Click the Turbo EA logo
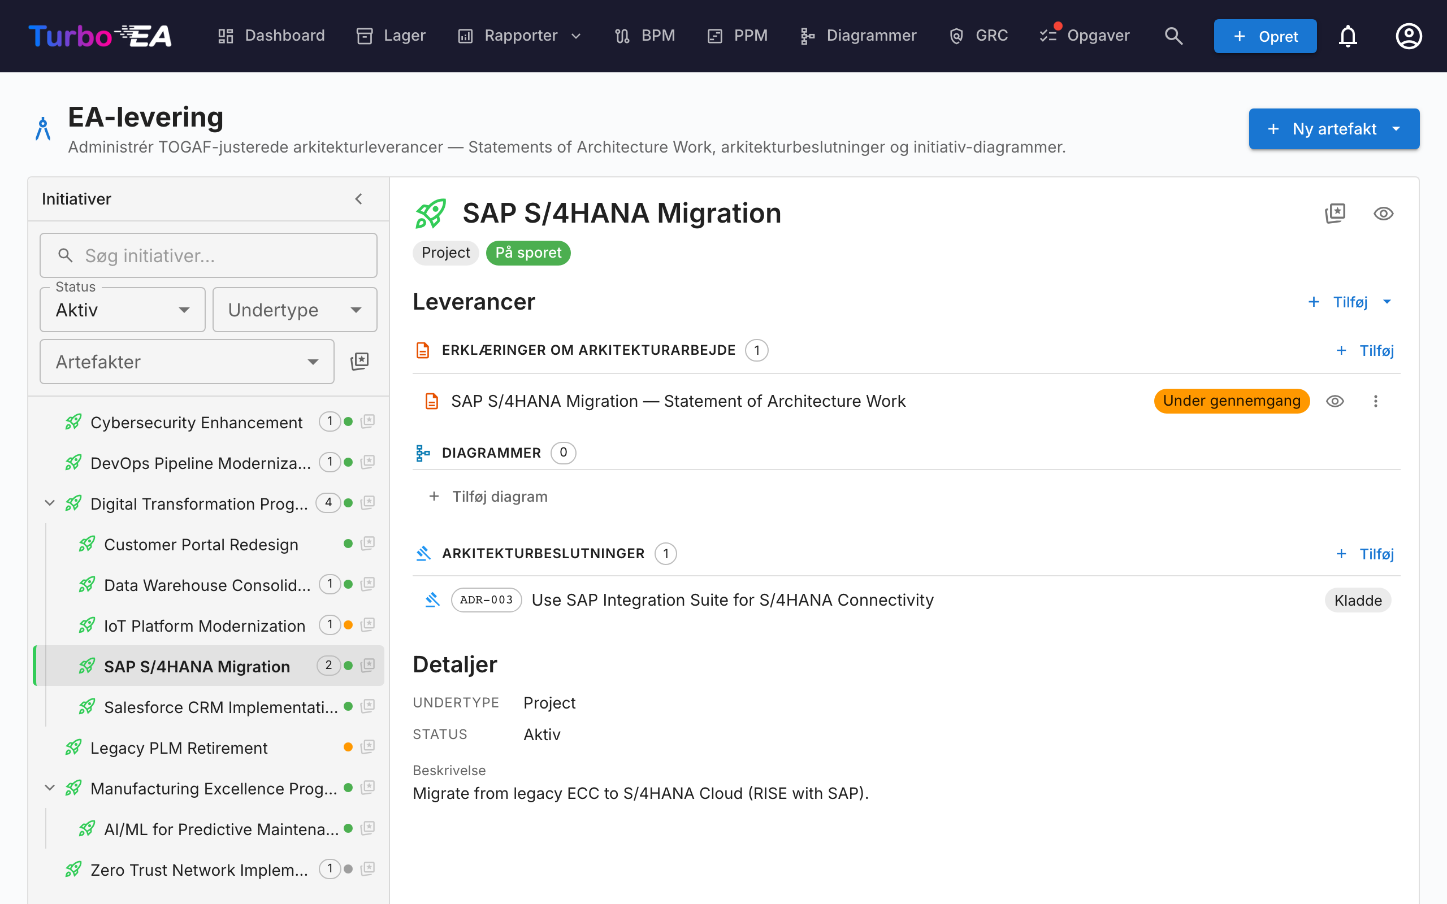Screen dimensions: 1447x904 tap(100, 36)
